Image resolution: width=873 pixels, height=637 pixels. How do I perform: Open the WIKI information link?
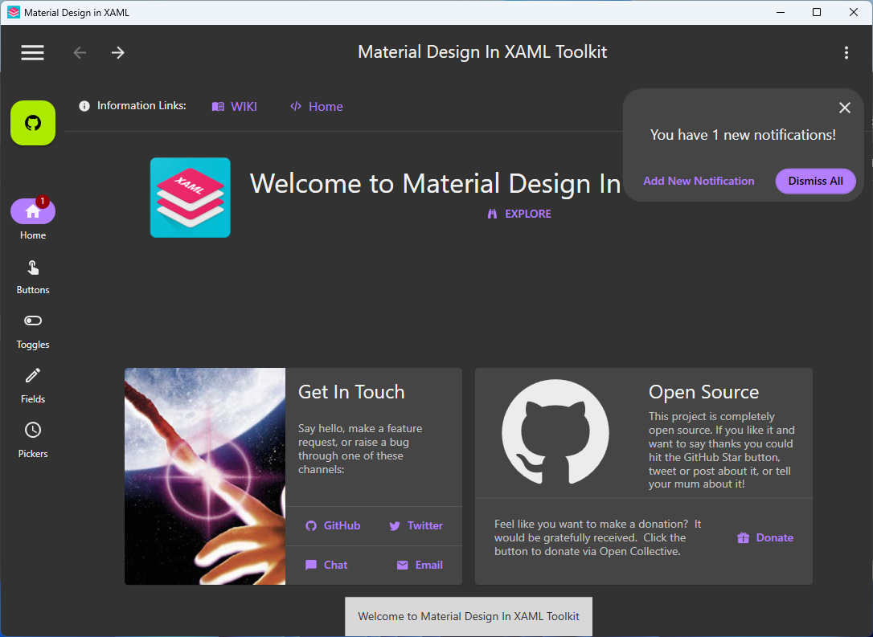pyautogui.click(x=235, y=106)
